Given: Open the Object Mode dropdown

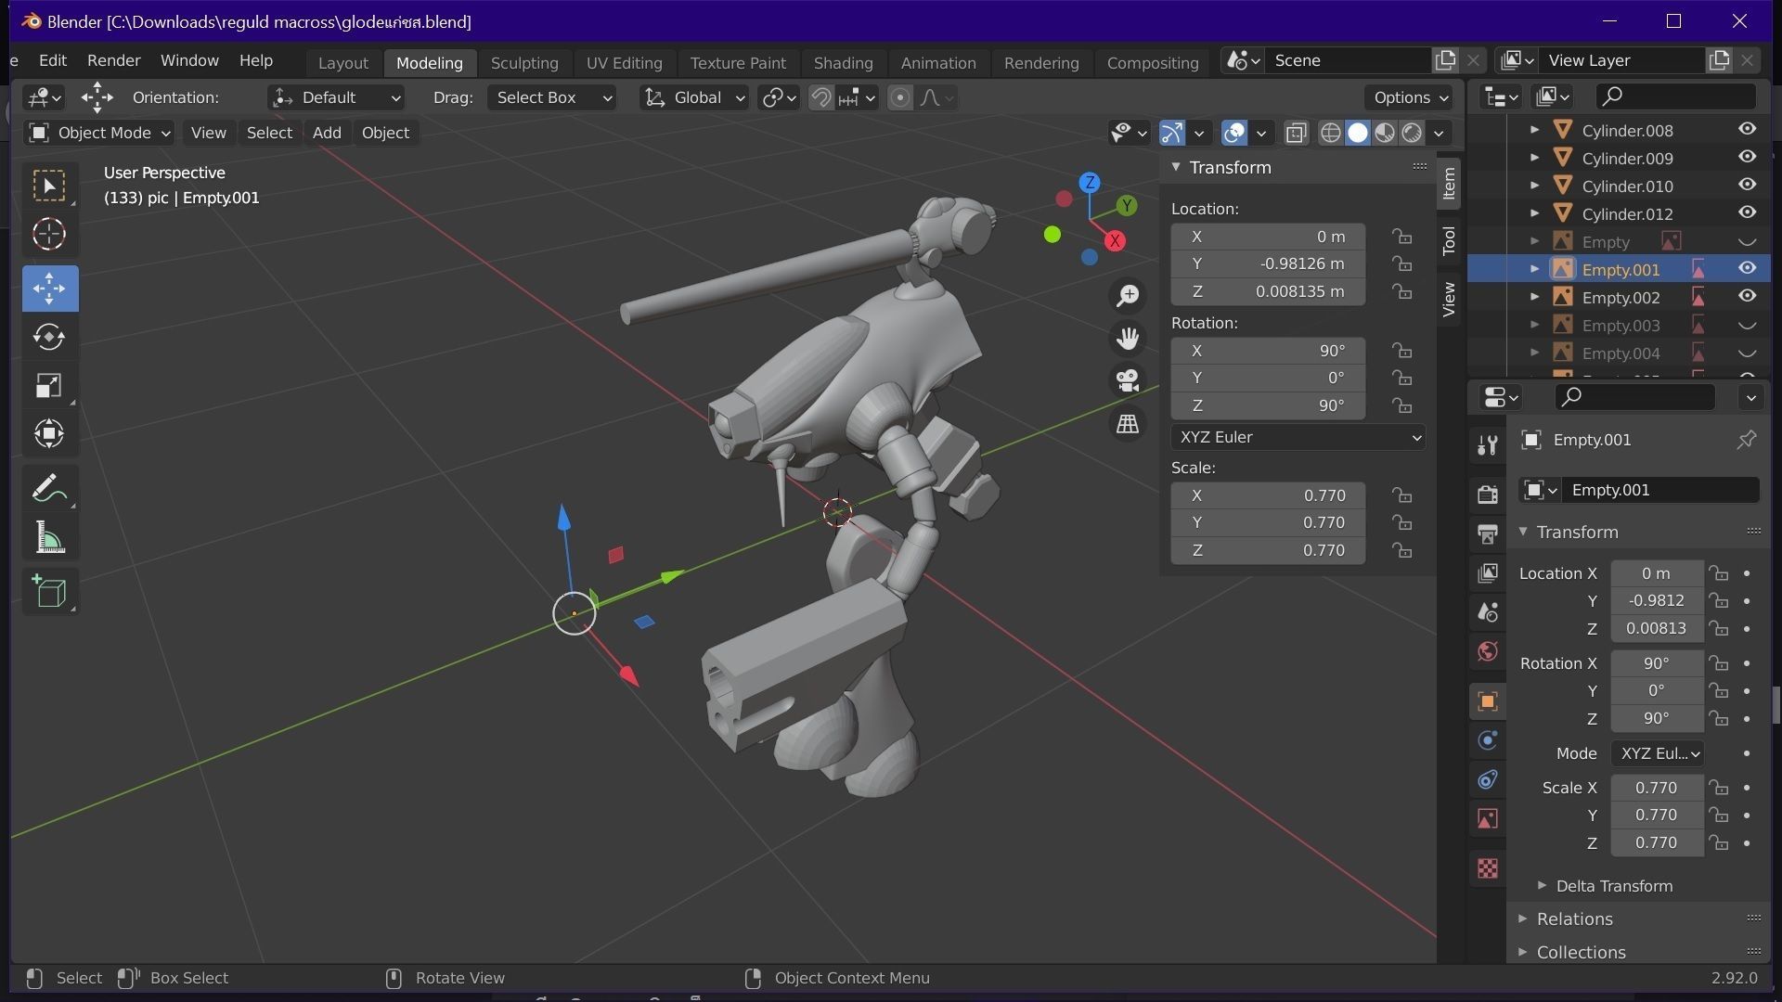Looking at the screenshot, I should tap(99, 133).
